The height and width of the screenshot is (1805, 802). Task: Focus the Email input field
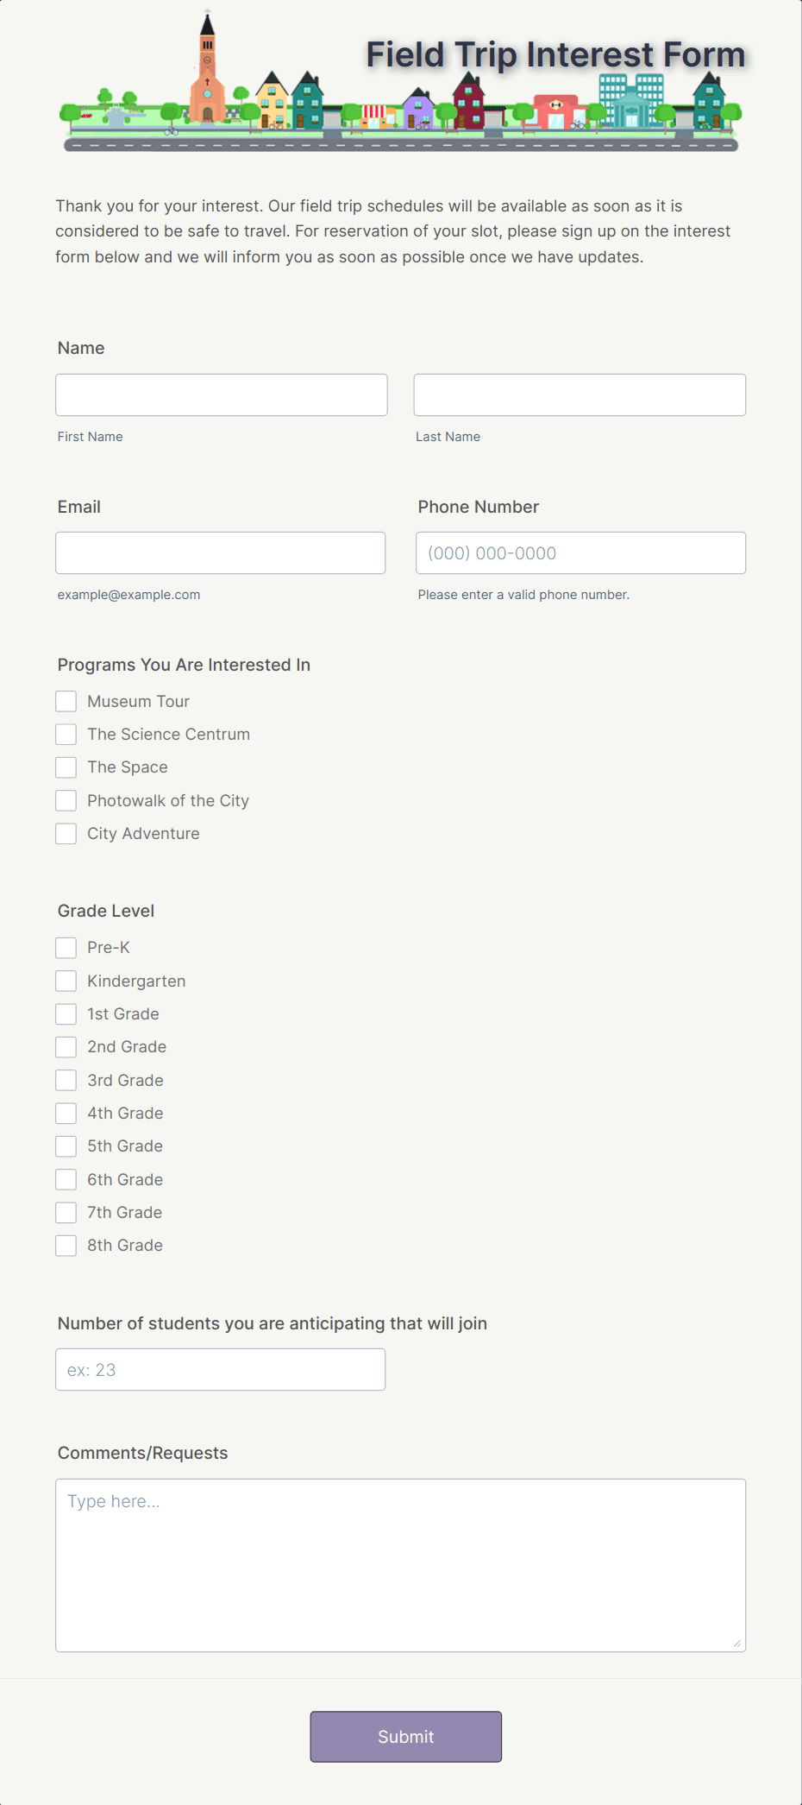click(220, 552)
